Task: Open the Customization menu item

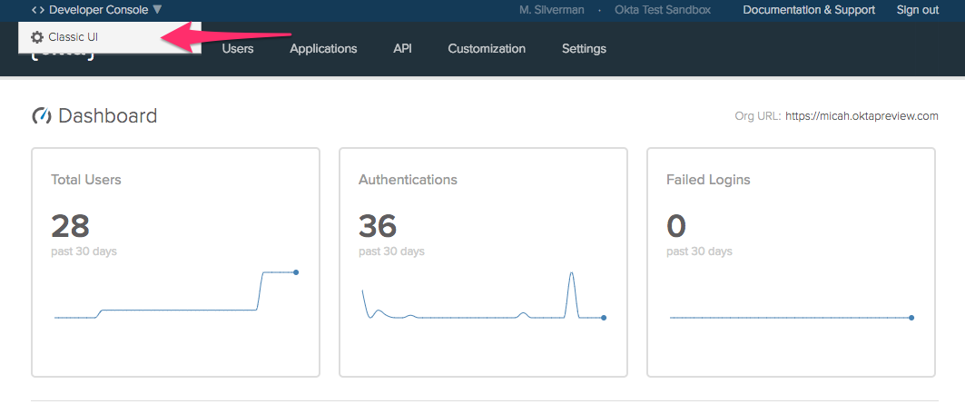Action: (x=487, y=49)
